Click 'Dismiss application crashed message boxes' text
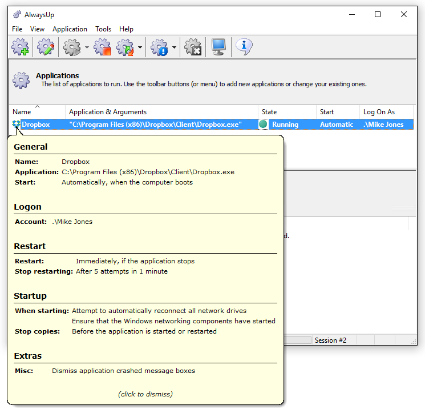 [x=124, y=371]
